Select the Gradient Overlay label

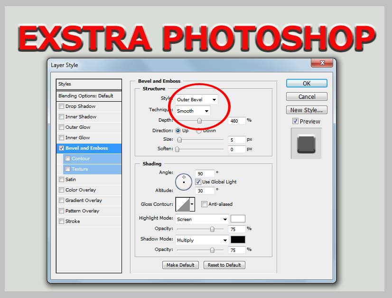tap(84, 201)
